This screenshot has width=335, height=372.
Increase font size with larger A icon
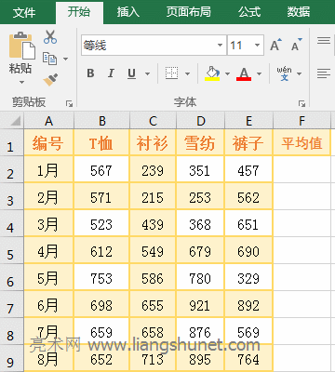point(275,46)
